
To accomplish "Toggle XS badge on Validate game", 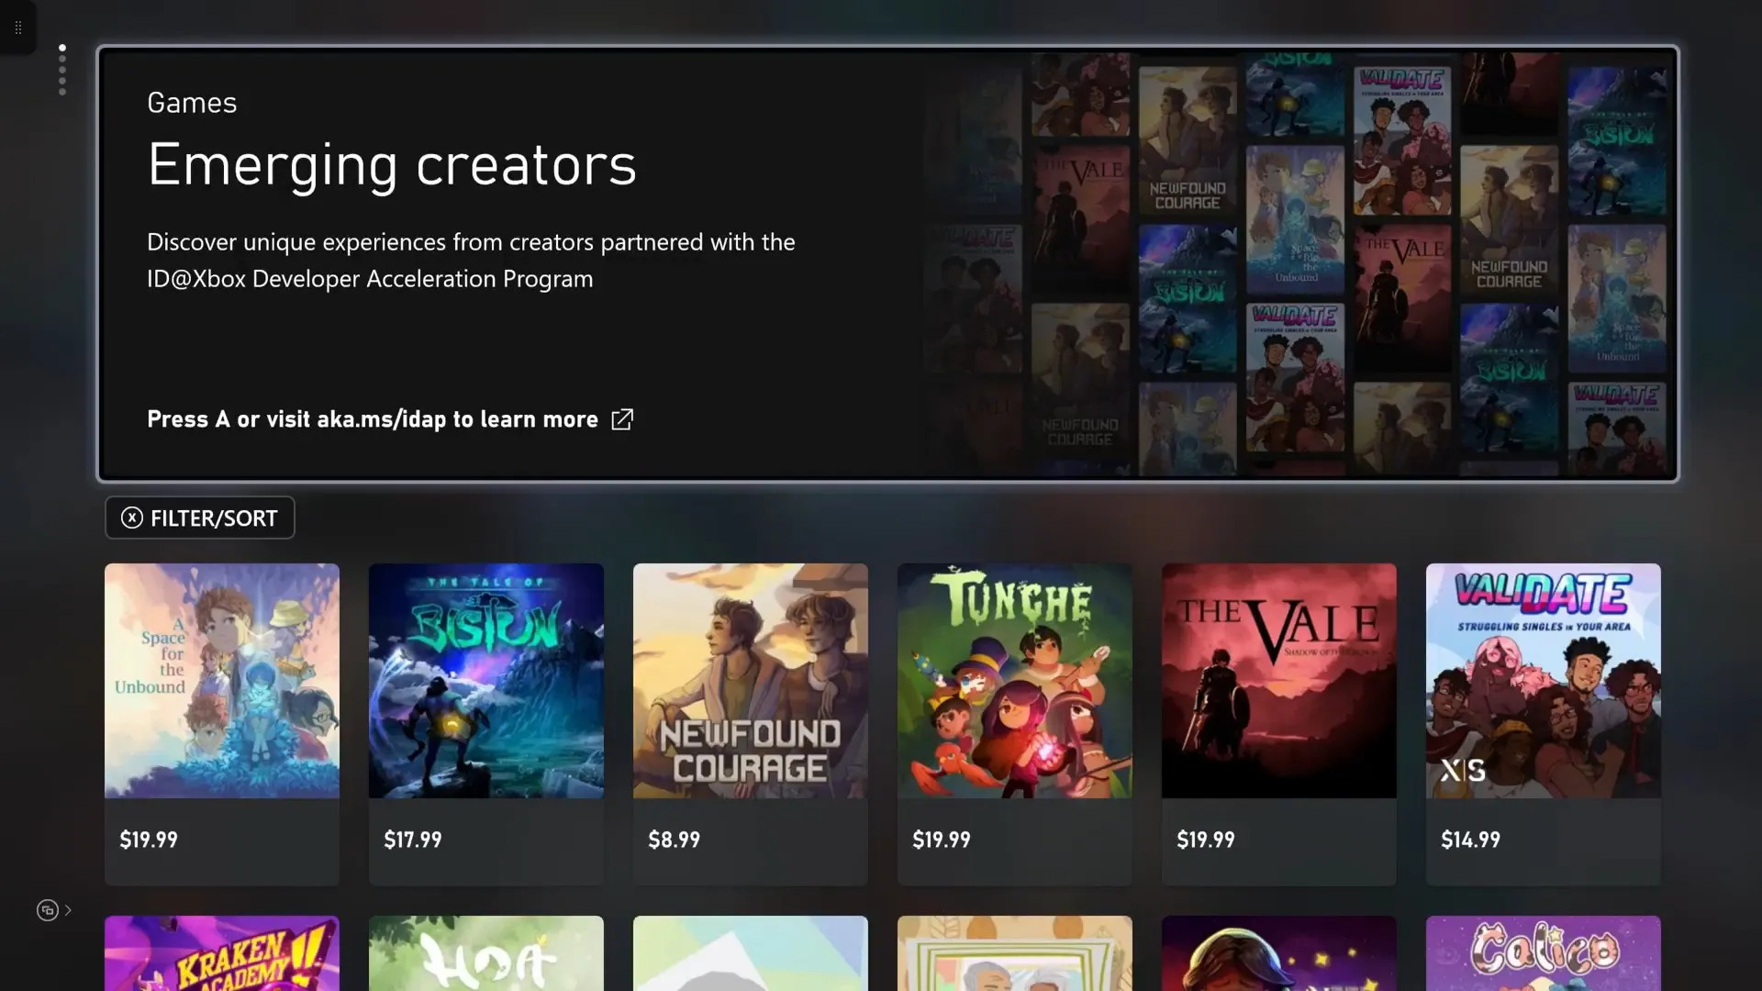I will click(1465, 772).
